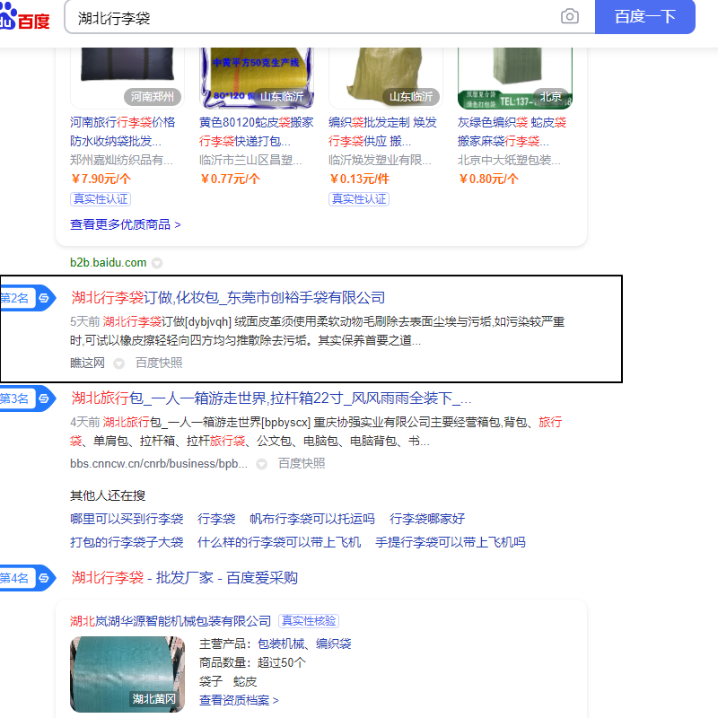
Task: Open the yellow 80*120 bag thumbnail
Action: coord(257,78)
